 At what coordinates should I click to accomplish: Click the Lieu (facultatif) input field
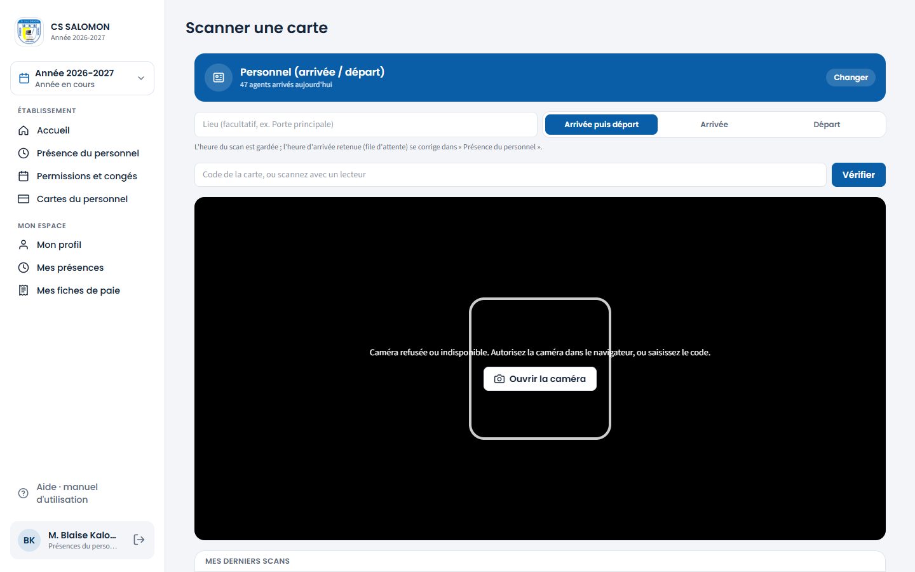point(366,125)
